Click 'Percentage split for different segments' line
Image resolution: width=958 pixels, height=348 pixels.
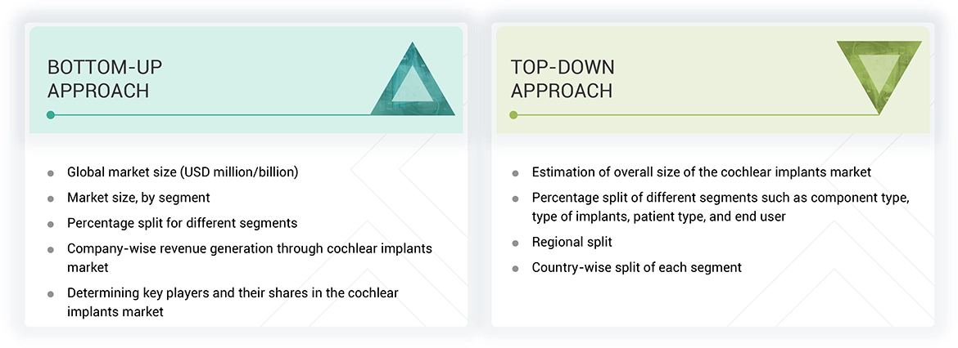click(182, 222)
